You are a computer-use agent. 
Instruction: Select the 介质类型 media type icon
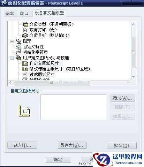25,24
